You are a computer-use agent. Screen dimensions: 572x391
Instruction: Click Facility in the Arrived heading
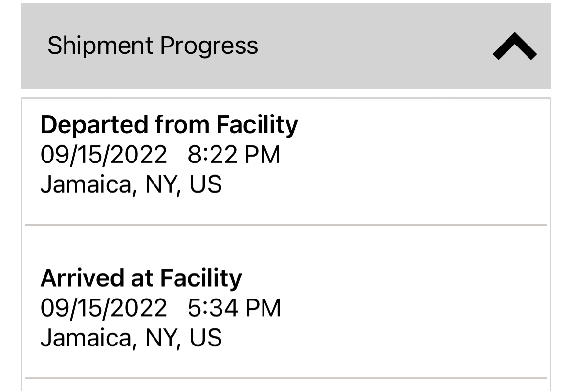(200, 278)
